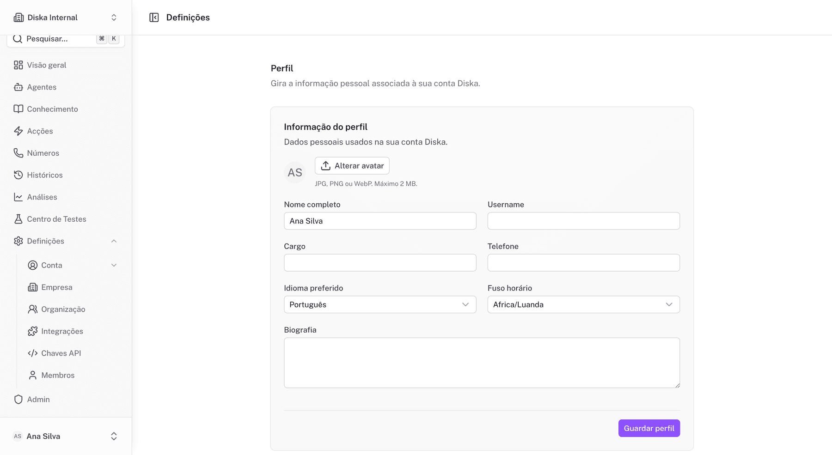Viewport: 832px width, 455px height.
Task: Click the Chaves API code icon
Action: click(33, 353)
